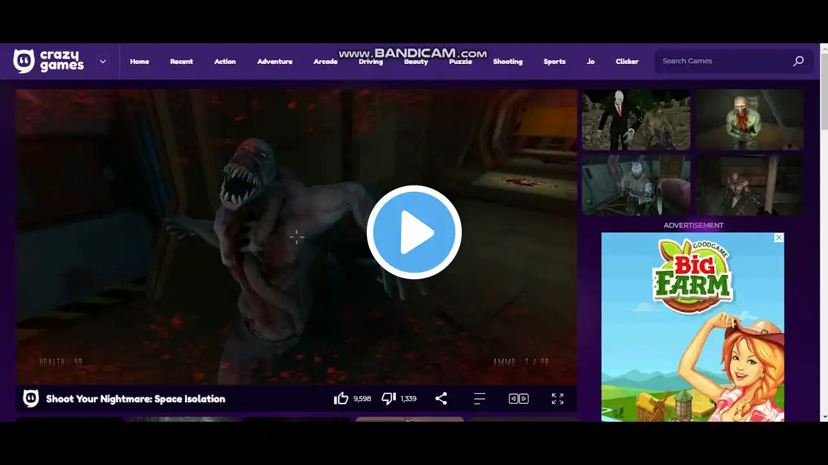Click the page scrollbar up arrow
Viewport: 828px width, 465px height.
[x=824, y=48]
